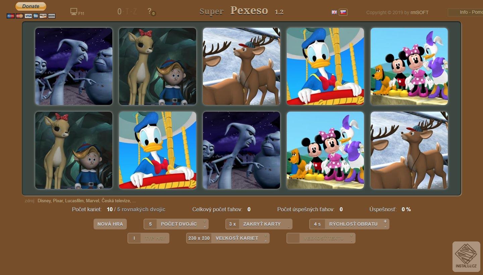Click the '230 x 230' card size value
This screenshot has height=275, width=483.
[199, 238]
